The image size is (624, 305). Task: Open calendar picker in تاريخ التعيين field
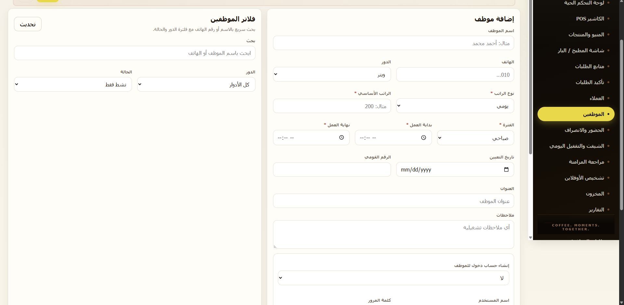[506, 170]
